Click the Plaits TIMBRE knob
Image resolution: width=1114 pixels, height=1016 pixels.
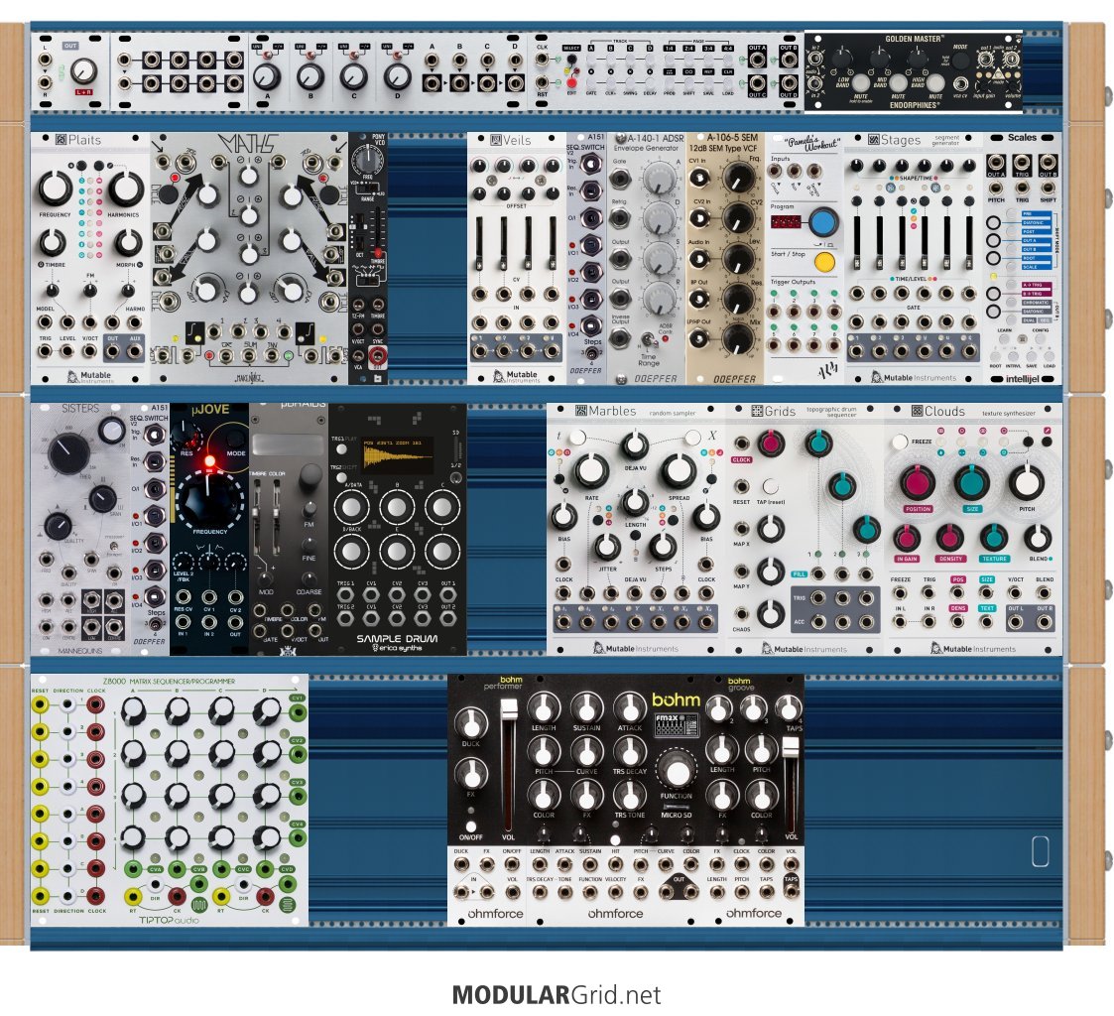(x=52, y=242)
